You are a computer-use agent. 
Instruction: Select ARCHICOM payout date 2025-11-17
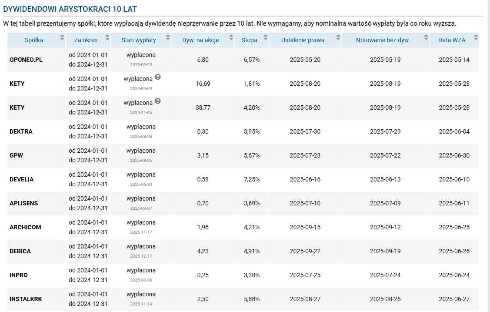[x=141, y=232]
